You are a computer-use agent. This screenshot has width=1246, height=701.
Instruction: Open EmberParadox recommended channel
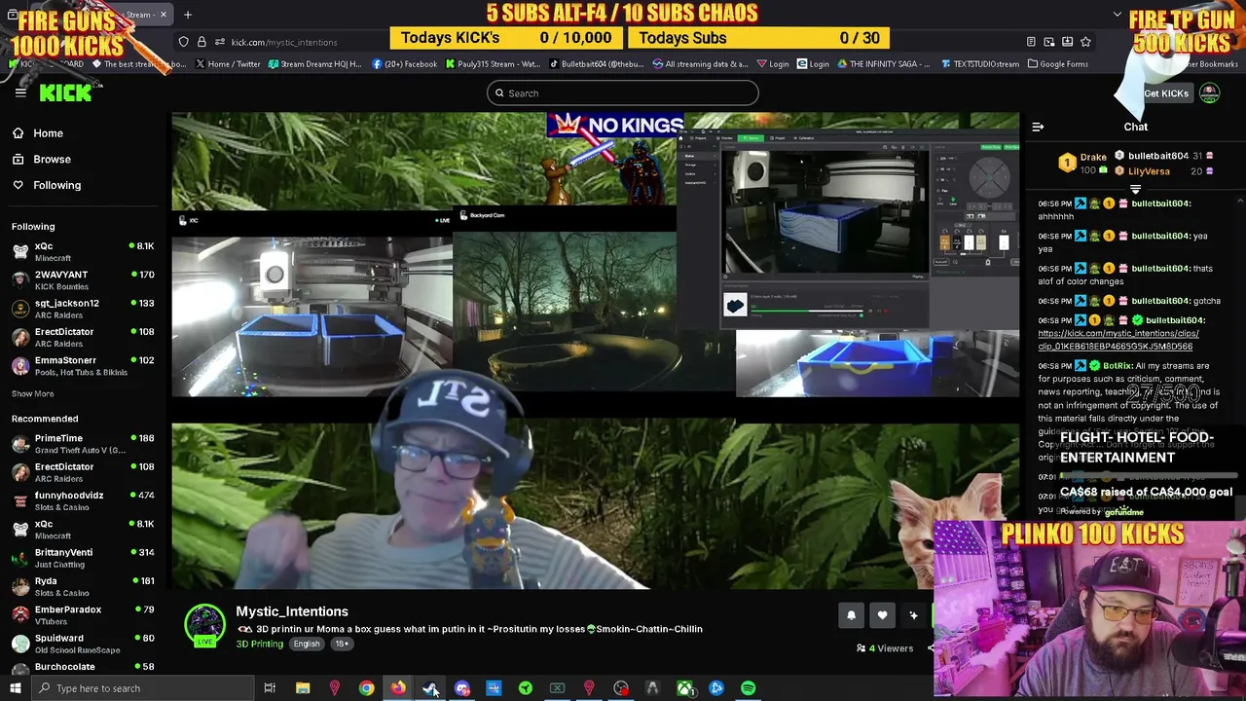pyautogui.click(x=83, y=614)
